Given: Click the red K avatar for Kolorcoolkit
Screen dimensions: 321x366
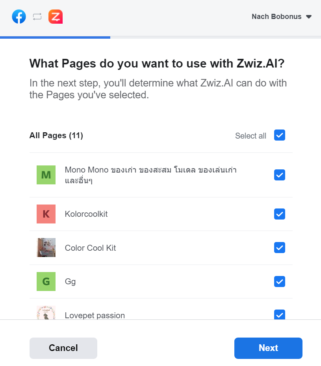Looking at the screenshot, I should 46,214.
